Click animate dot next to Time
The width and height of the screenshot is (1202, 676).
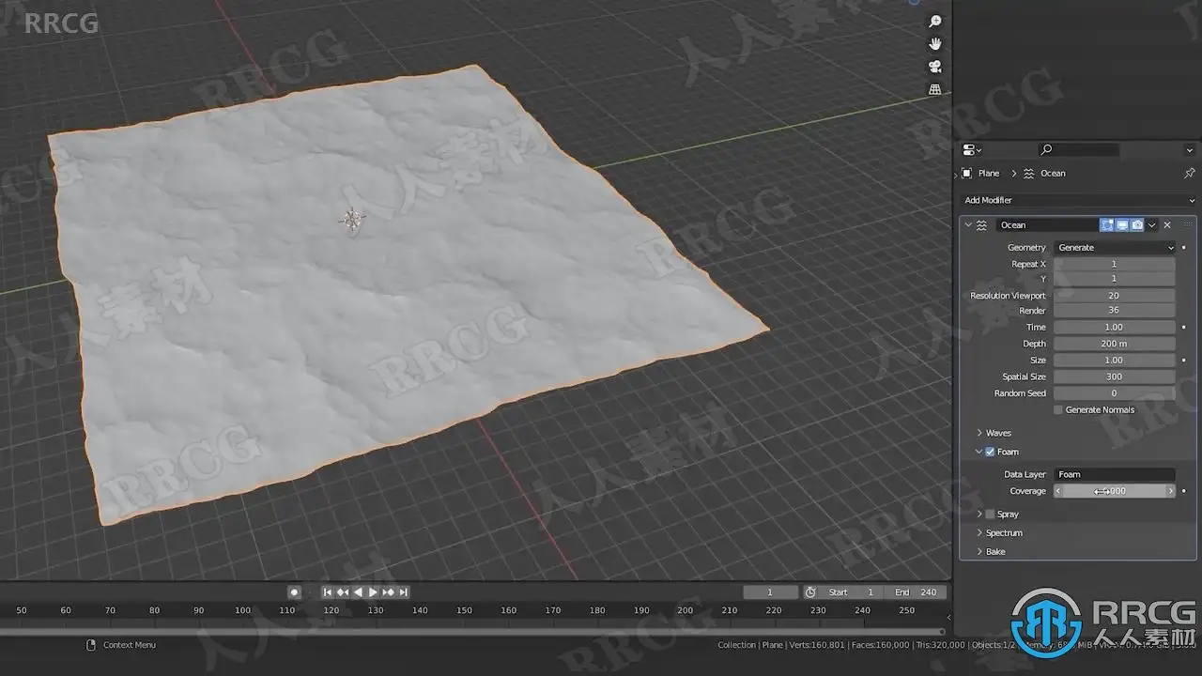pos(1183,328)
